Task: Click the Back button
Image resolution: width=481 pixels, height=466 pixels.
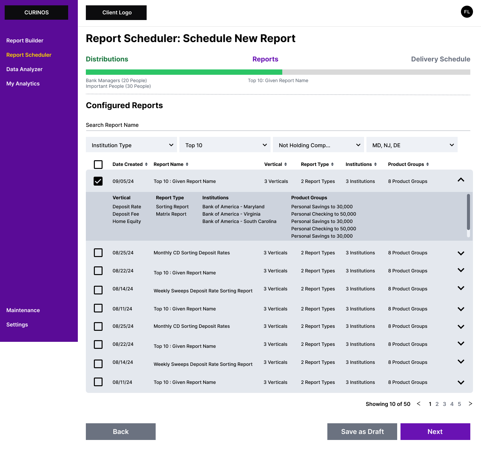Action: pos(121,432)
